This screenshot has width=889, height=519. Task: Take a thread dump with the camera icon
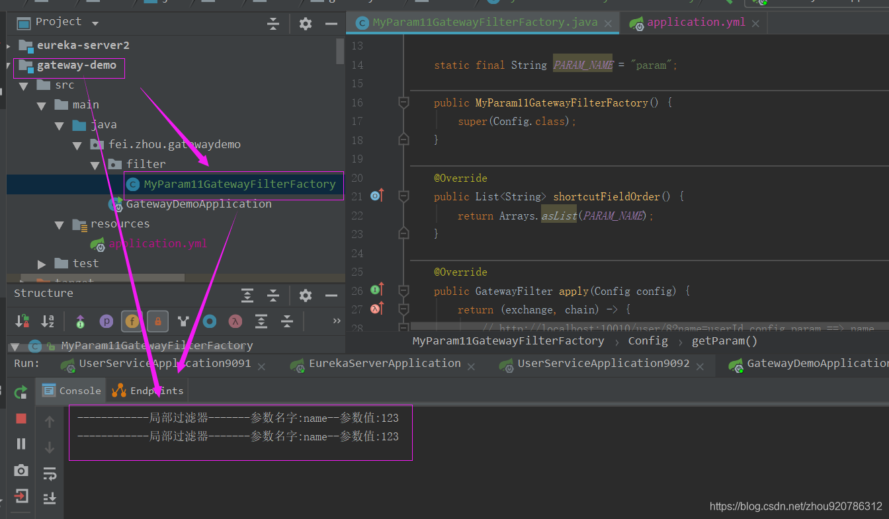[21, 470]
